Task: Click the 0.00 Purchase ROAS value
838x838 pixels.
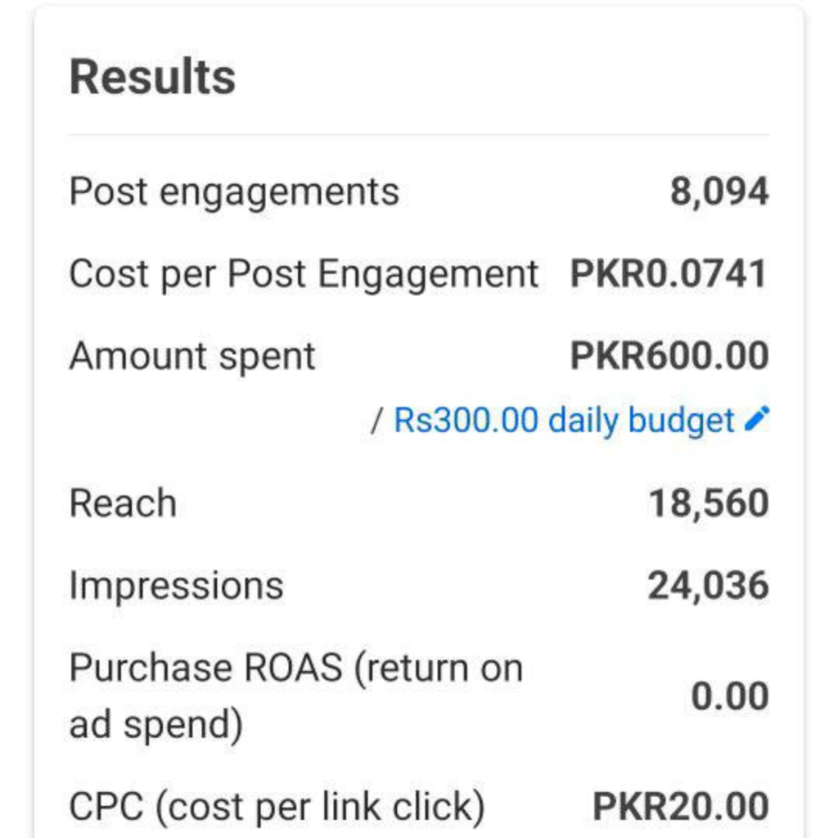Action: coord(730,696)
